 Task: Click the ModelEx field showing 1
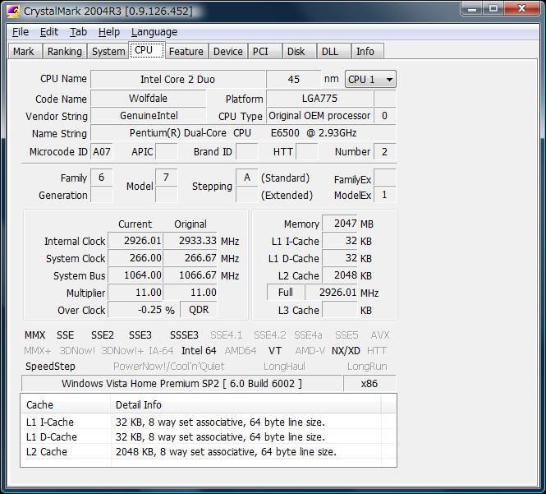(385, 195)
